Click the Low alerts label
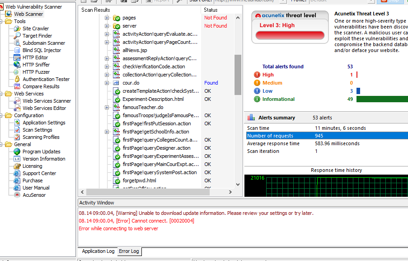 tap(267, 91)
